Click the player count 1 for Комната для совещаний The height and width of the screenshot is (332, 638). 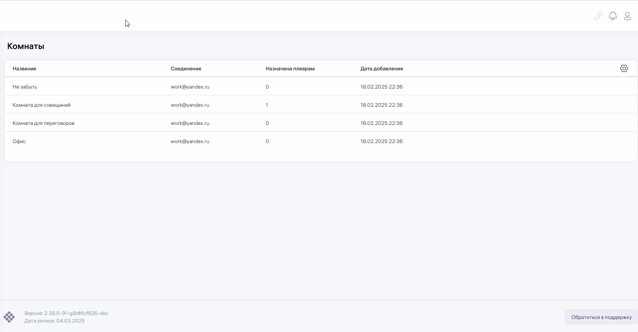(267, 105)
